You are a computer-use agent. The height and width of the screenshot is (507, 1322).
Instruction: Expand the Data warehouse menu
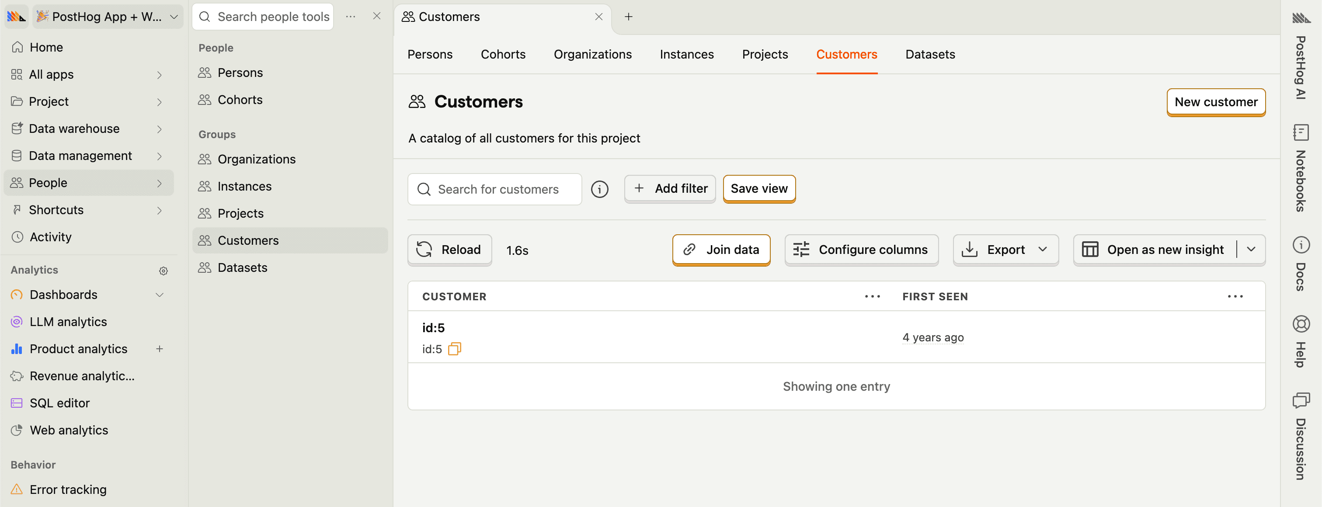[160, 129]
